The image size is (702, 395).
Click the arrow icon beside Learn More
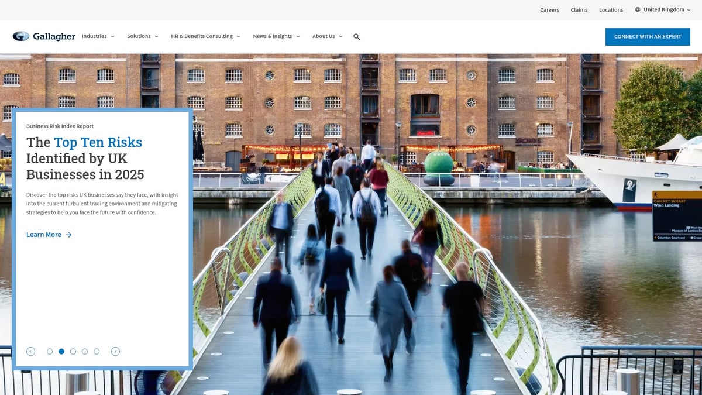click(x=68, y=234)
